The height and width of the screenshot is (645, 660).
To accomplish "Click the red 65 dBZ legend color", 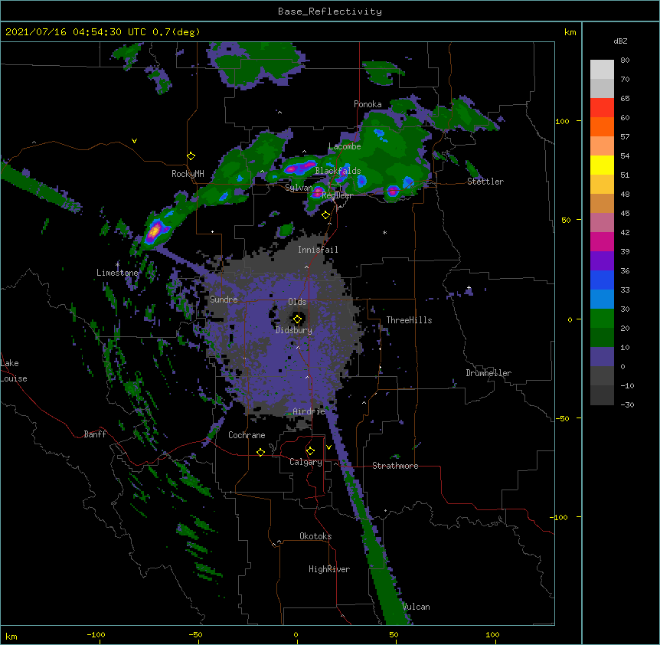I will coord(602,108).
